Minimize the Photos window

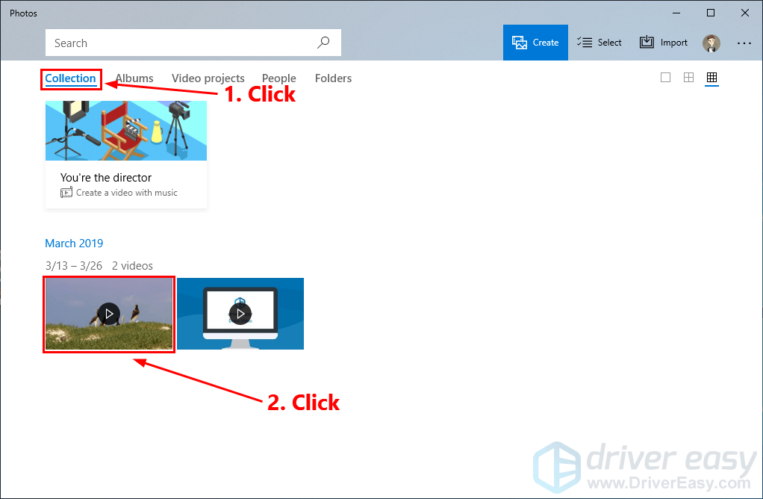(676, 13)
